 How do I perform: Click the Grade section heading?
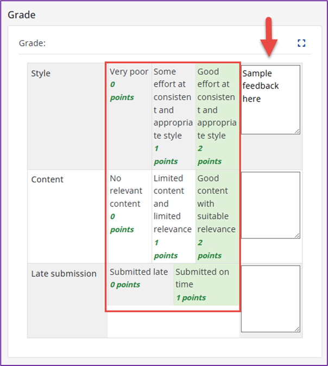click(x=22, y=15)
